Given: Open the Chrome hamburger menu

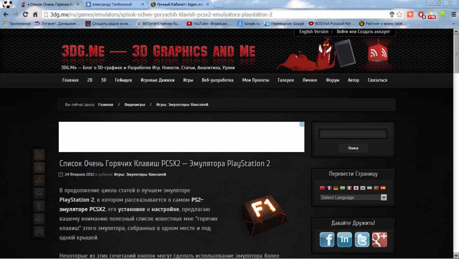Looking at the screenshot, I should (x=453, y=14).
